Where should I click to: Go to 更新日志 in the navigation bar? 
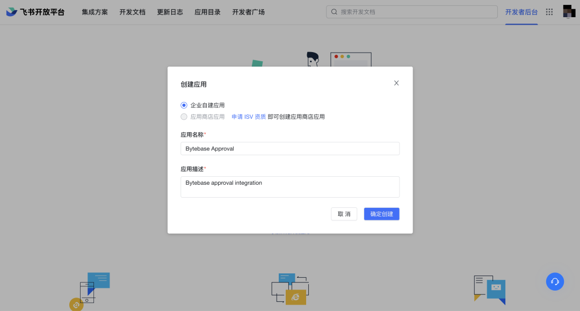pos(170,12)
